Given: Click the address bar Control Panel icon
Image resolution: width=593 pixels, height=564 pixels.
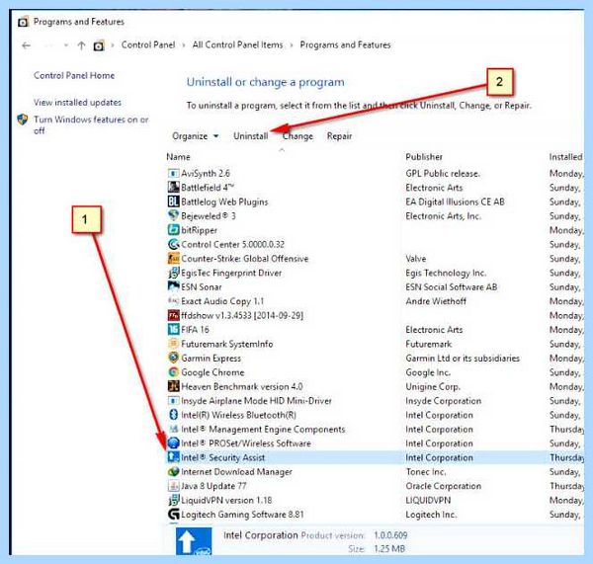Looking at the screenshot, I should 99,45.
